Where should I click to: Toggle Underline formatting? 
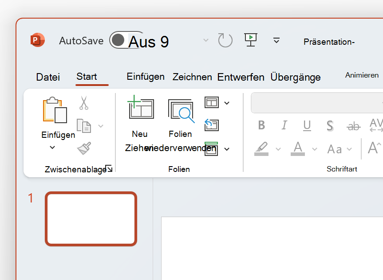tap(307, 126)
